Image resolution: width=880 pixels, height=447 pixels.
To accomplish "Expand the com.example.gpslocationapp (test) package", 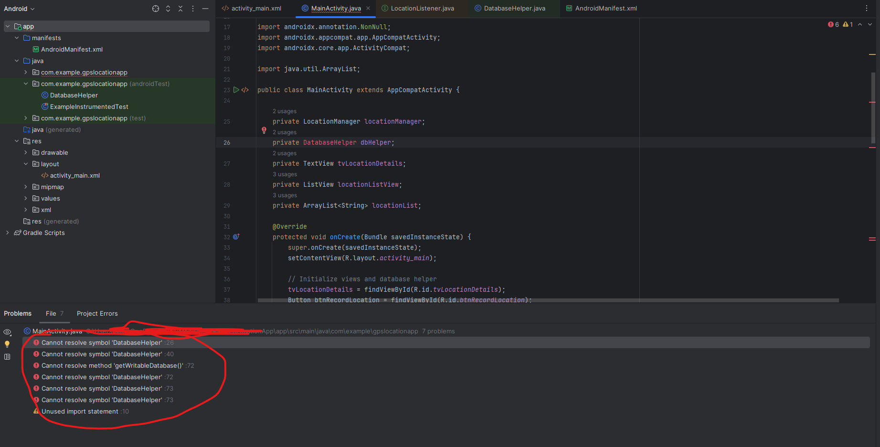I will pyautogui.click(x=26, y=118).
